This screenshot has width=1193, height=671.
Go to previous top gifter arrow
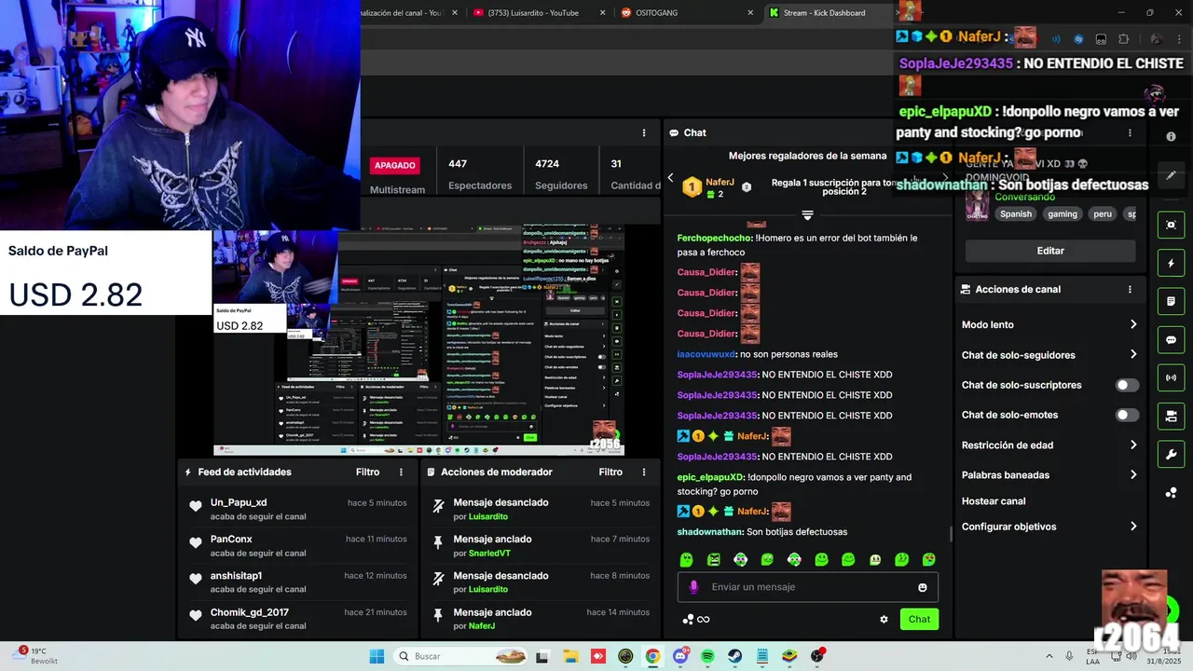click(670, 177)
